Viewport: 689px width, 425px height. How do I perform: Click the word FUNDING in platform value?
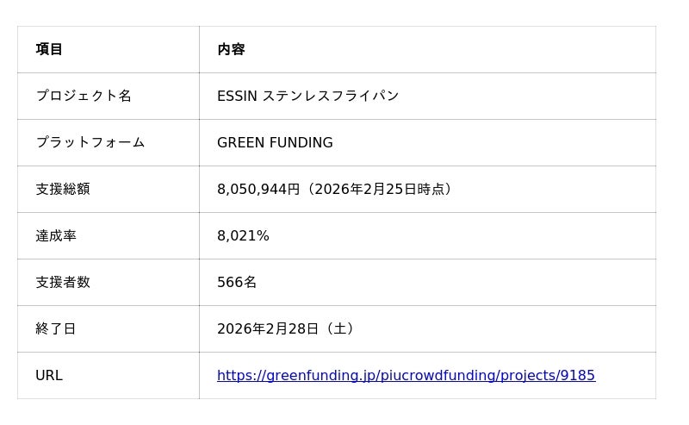point(301,143)
